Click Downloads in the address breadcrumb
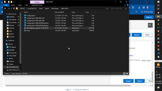 [x=55, y=9]
